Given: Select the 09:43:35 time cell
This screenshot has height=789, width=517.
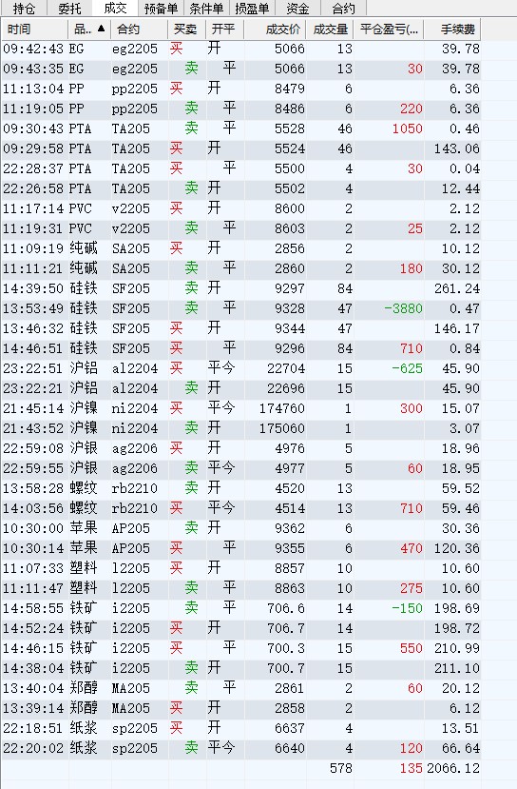Looking at the screenshot, I should pos(33,69).
